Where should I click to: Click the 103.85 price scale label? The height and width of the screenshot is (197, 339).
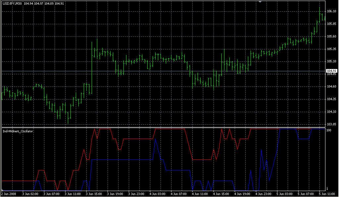pos(331,124)
